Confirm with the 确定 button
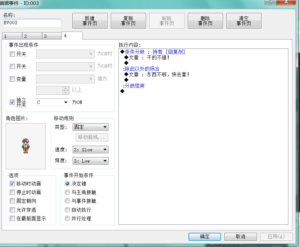The width and height of the screenshot is (300, 247). click(x=204, y=237)
